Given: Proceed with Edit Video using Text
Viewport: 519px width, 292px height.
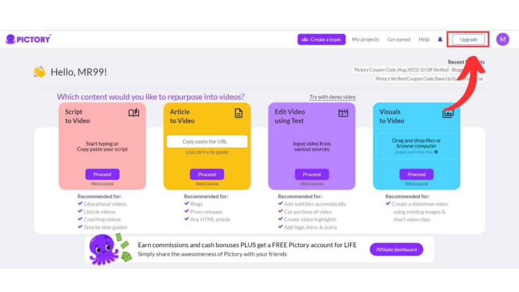Looking at the screenshot, I should coord(312,174).
